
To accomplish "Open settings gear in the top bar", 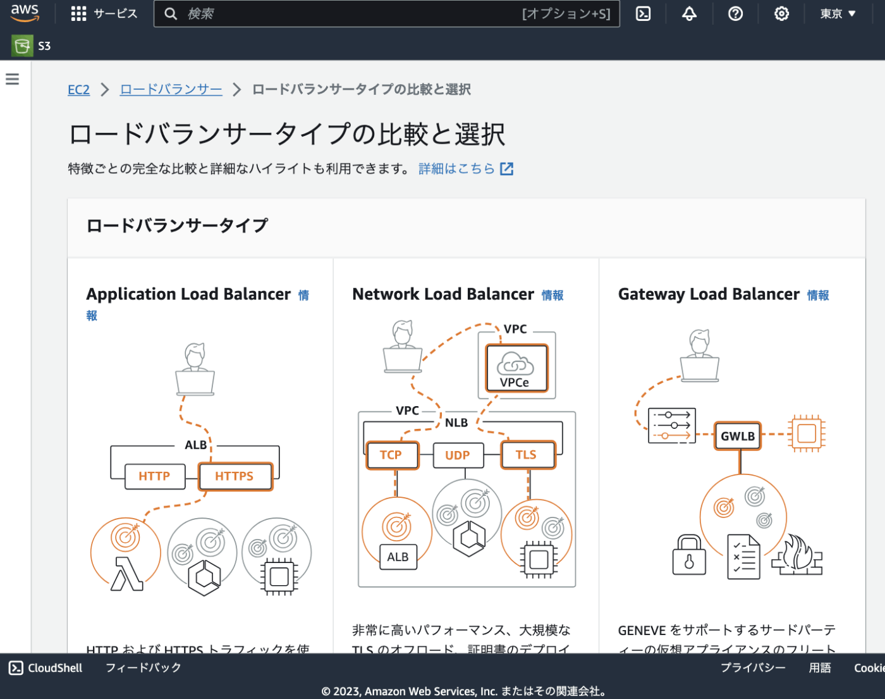I will tap(781, 13).
